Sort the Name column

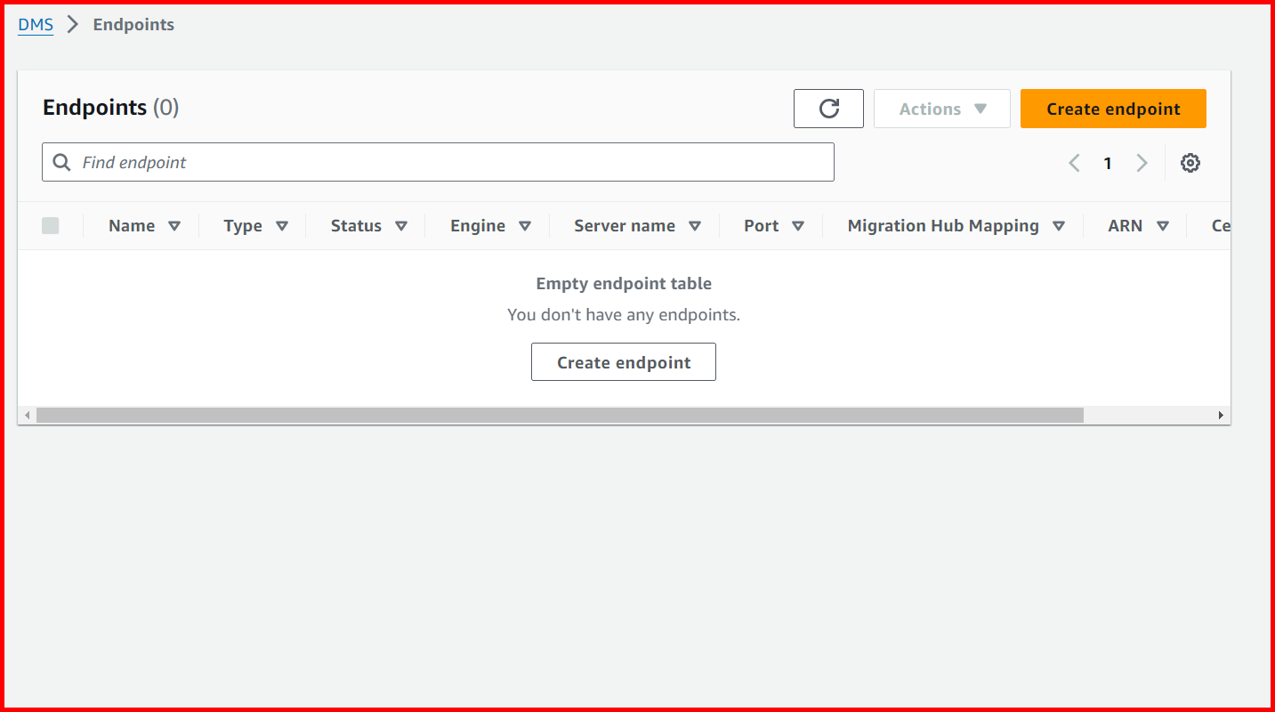tap(175, 225)
